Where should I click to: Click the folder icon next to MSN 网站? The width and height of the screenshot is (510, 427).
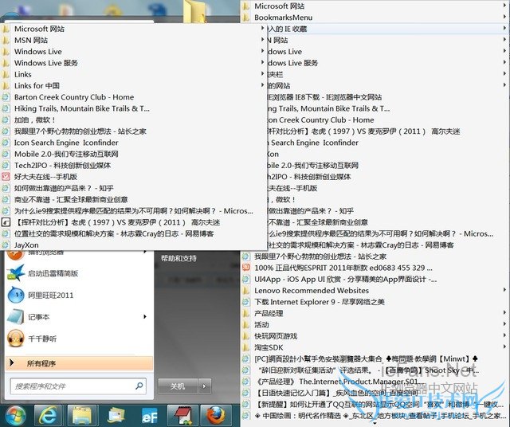pos(6,40)
